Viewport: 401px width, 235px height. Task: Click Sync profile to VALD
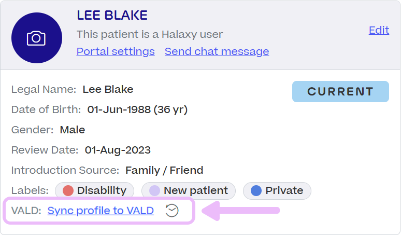[x=101, y=211]
